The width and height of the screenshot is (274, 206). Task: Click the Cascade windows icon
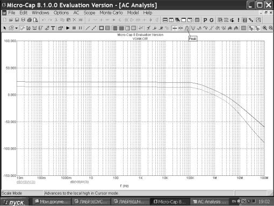177,20
